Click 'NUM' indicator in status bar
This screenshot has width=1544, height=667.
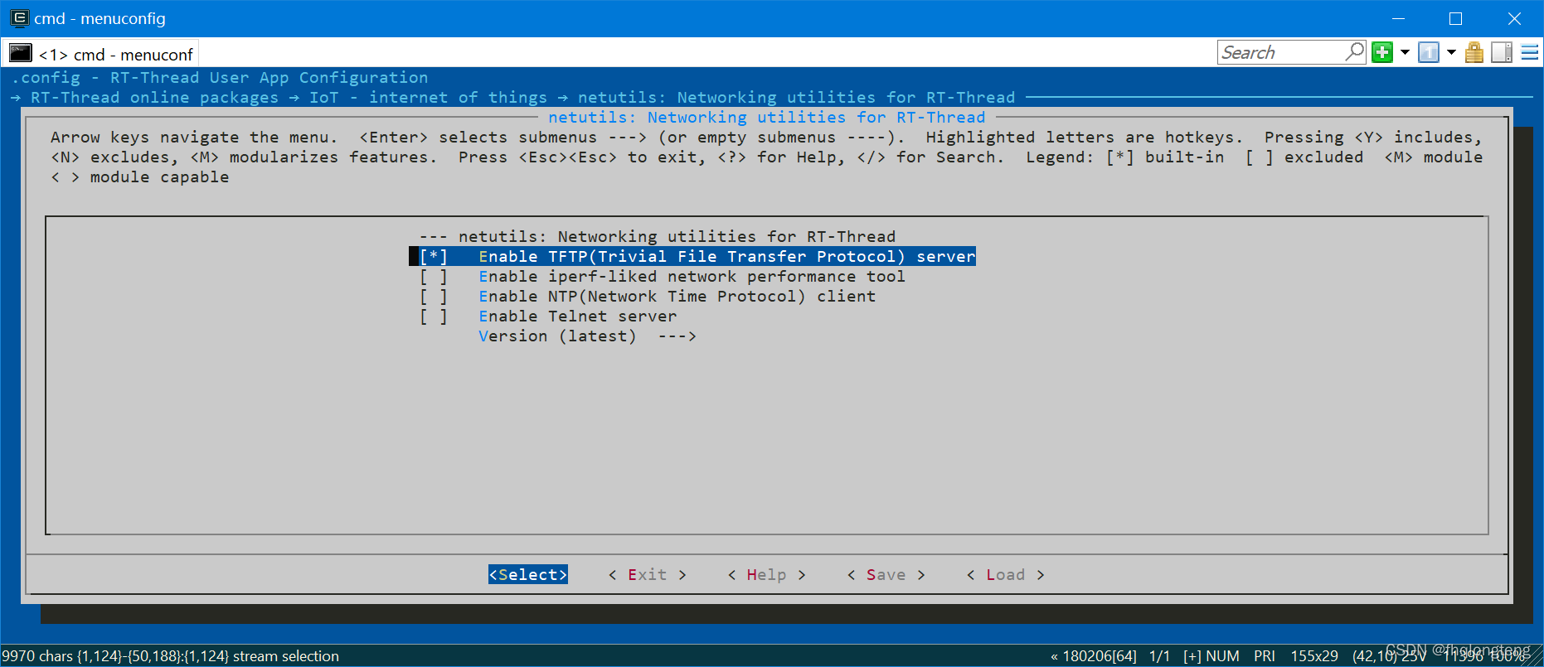(x=1222, y=656)
